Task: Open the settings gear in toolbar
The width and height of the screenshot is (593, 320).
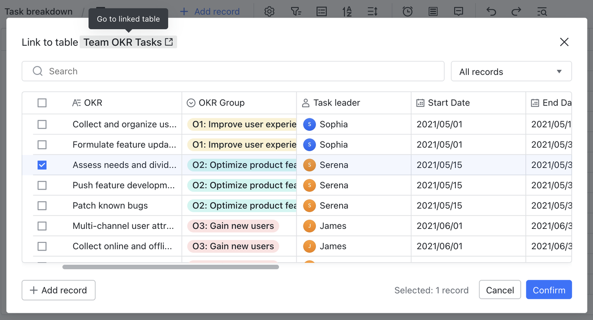Action: point(269,12)
